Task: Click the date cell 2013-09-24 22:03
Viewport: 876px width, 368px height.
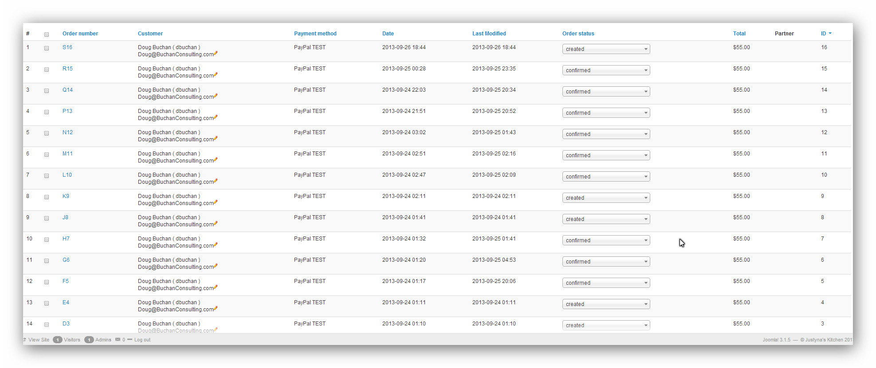Action: click(x=404, y=90)
